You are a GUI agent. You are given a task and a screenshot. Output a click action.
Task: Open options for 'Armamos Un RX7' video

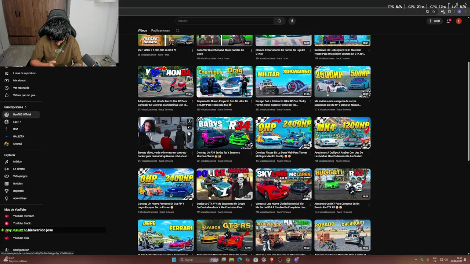(x=369, y=204)
